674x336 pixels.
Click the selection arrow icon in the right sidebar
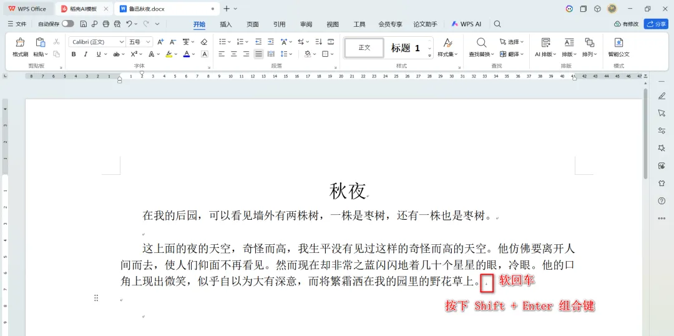point(662,112)
